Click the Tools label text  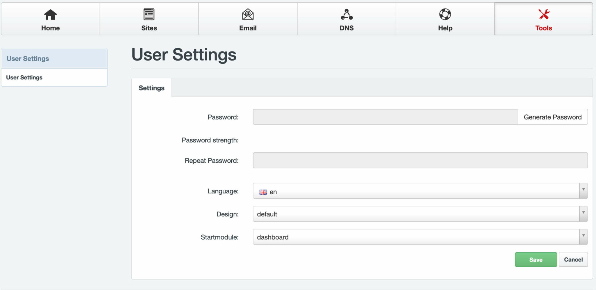[544, 28]
